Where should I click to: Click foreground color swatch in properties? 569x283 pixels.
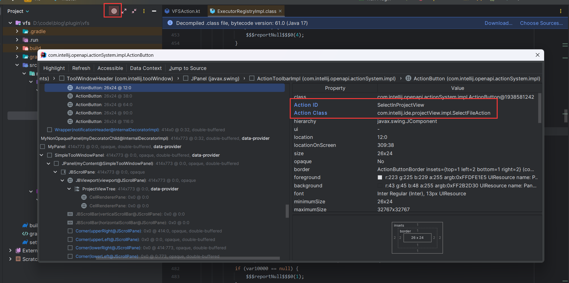[x=380, y=178]
